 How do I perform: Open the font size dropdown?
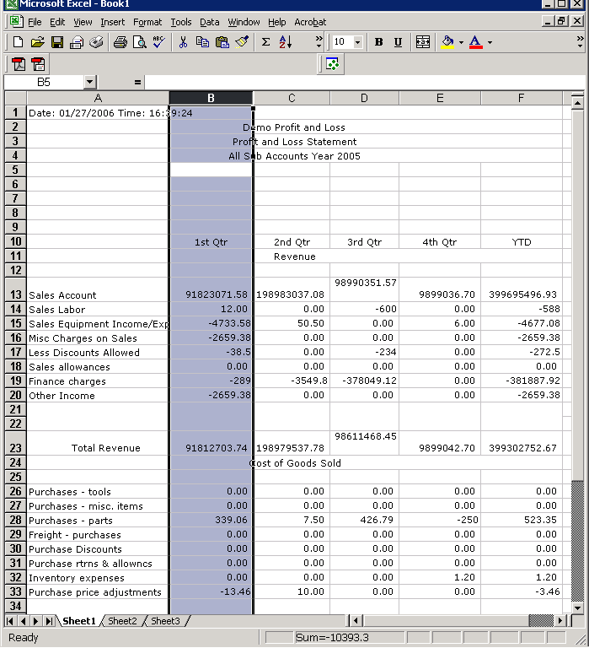coord(357,42)
